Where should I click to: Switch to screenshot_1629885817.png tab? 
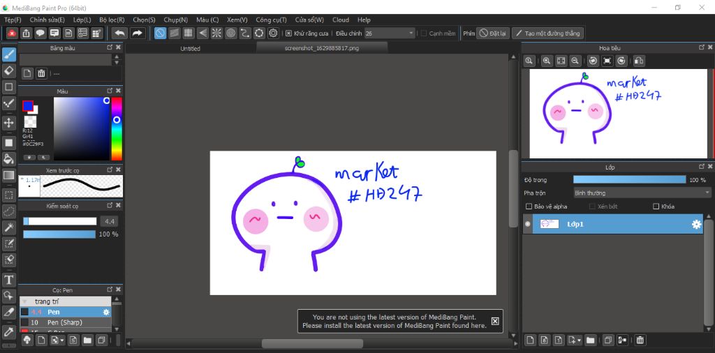click(x=321, y=47)
